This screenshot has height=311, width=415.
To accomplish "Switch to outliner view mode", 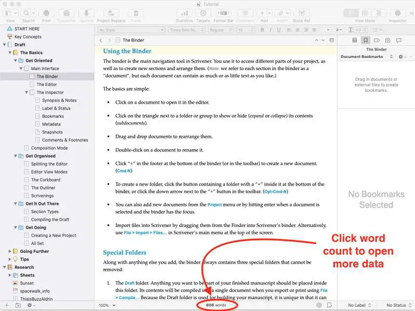I will coord(379,13).
